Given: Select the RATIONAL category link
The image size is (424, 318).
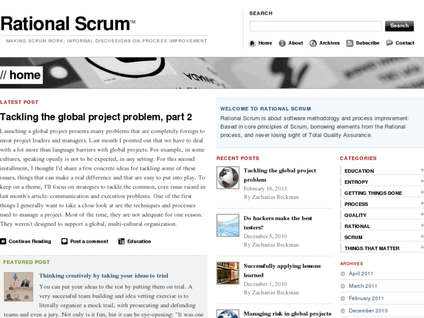Looking at the screenshot, I should [357, 226].
